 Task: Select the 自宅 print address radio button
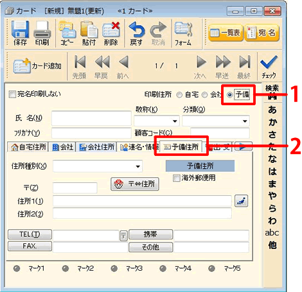coord(179,95)
